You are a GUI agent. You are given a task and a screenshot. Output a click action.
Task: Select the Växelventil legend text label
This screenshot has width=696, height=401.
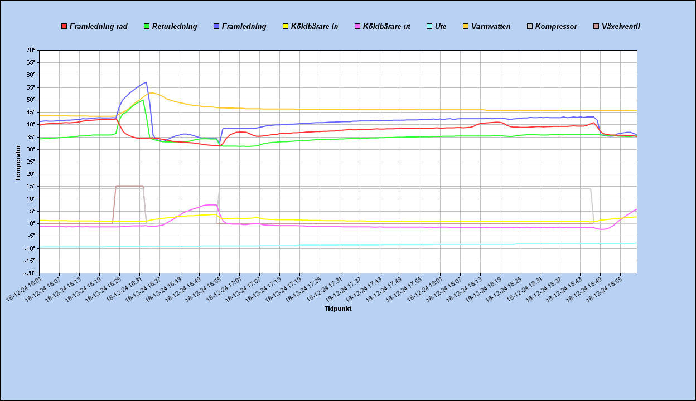(x=621, y=26)
